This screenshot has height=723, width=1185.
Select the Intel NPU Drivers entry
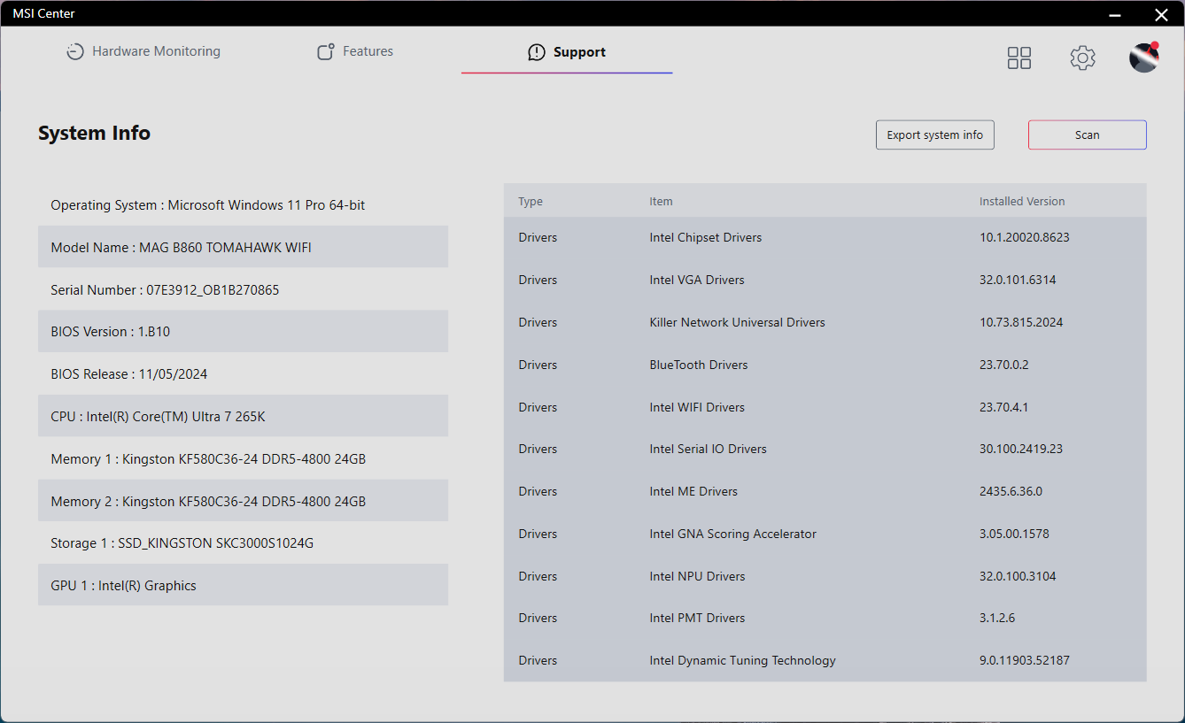[x=825, y=576]
